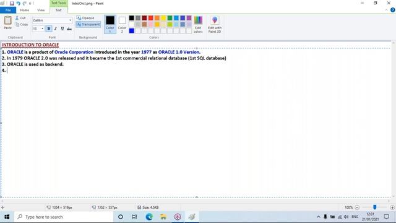Image resolution: width=396 pixels, height=223 pixels.
Task: Pick the dark red color swatch
Action: coord(144,18)
